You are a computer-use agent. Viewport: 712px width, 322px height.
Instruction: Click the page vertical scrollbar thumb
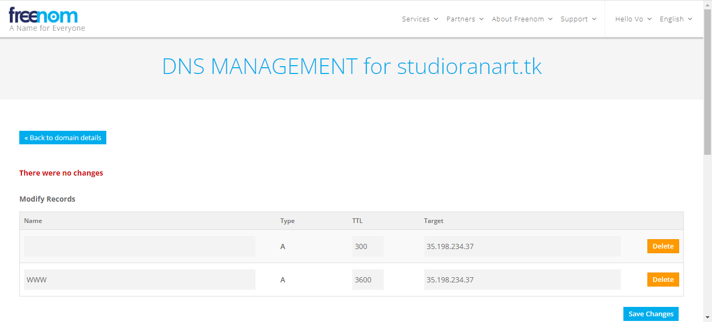[707, 82]
